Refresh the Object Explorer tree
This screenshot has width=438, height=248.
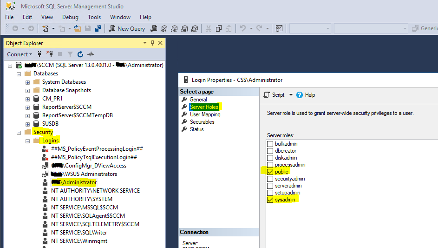click(x=80, y=54)
